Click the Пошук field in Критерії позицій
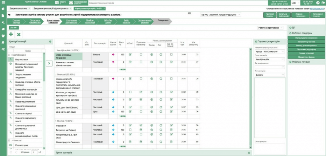326x156 pixels. point(26,47)
